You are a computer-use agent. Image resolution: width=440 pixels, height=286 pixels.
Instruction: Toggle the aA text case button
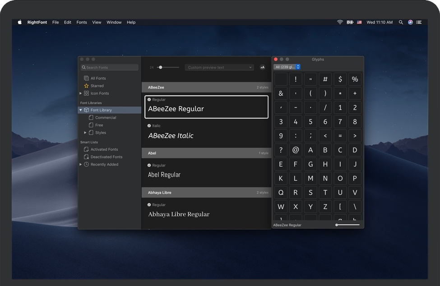tap(263, 67)
